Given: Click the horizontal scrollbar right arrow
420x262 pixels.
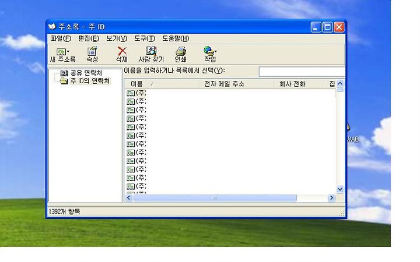Looking at the screenshot, I should point(331,198).
